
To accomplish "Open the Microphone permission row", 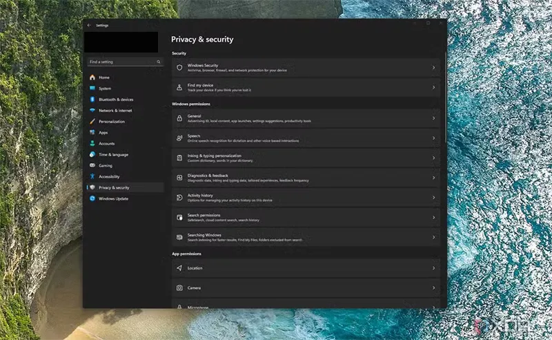I will (304, 305).
